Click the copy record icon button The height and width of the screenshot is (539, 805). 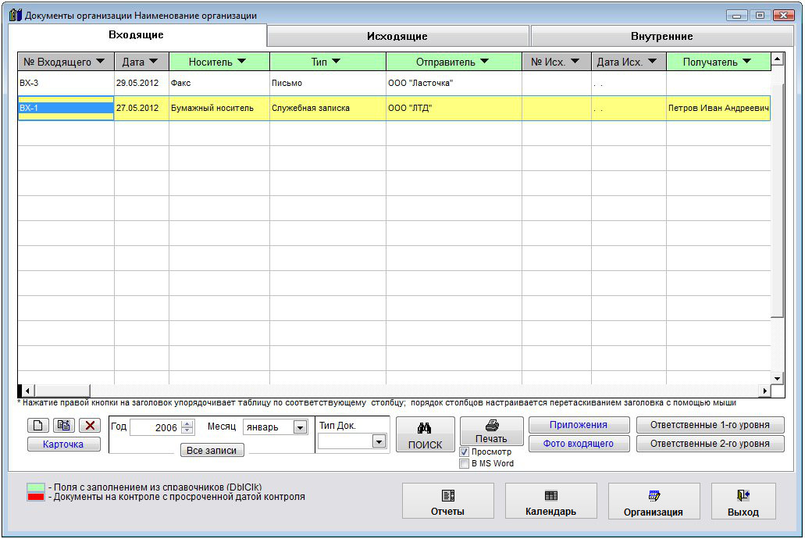[64, 426]
